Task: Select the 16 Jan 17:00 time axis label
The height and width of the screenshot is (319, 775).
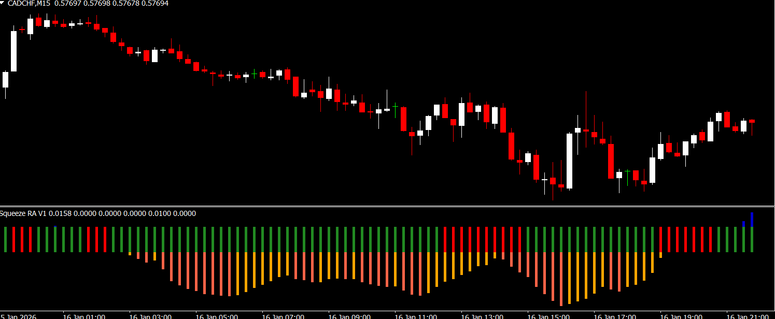Action: pos(615,316)
